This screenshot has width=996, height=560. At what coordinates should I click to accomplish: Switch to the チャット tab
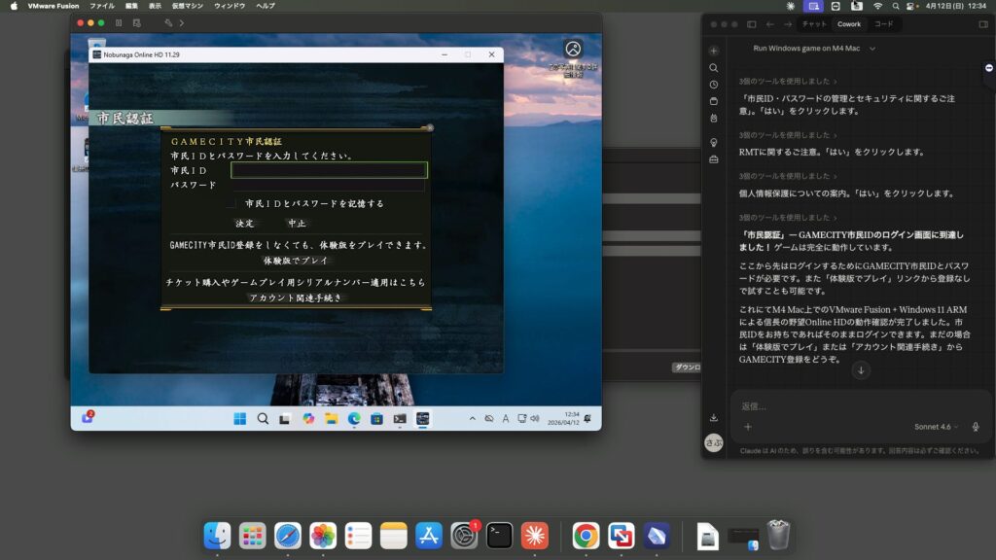point(814,24)
